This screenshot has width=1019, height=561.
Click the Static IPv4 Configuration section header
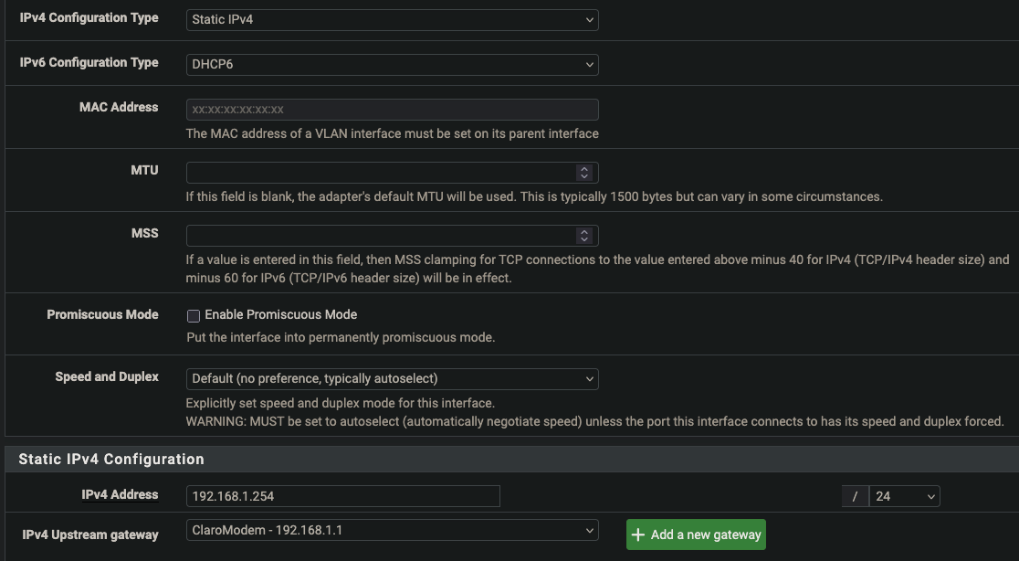click(111, 459)
